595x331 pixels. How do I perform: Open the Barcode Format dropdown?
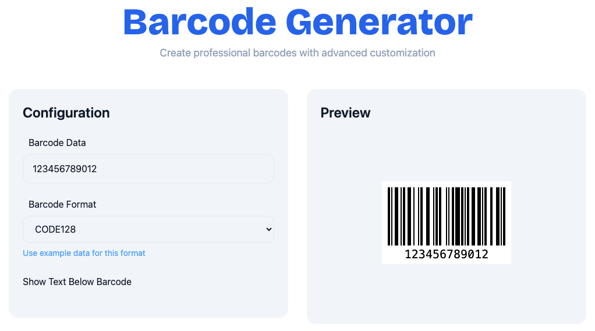click(x=148, y=229)
